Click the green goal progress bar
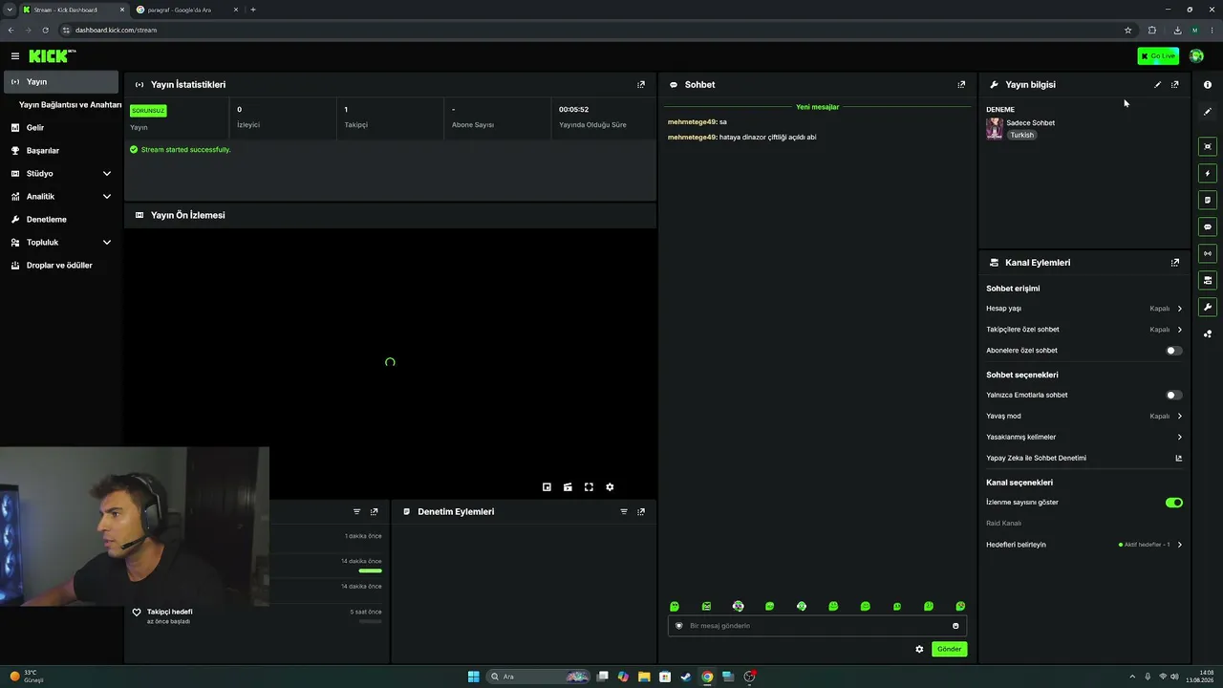The height and width of the screenshot is (688, 1223). point(370,570)
